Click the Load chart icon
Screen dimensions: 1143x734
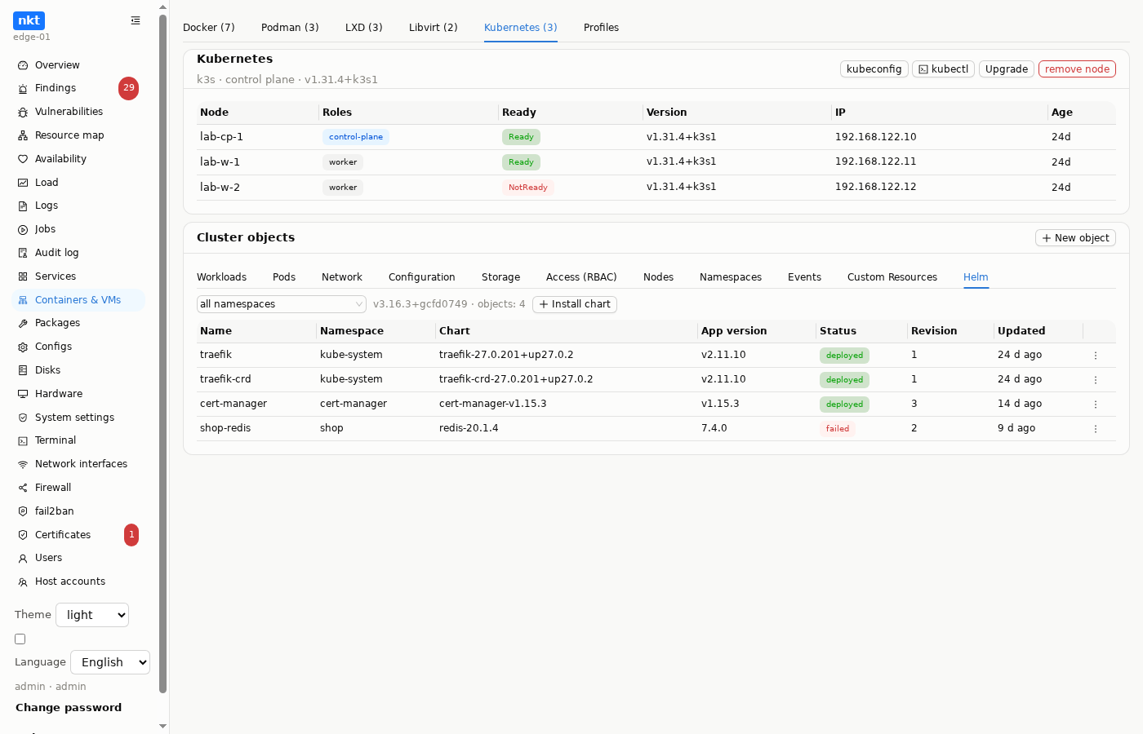tap(23, 183)
